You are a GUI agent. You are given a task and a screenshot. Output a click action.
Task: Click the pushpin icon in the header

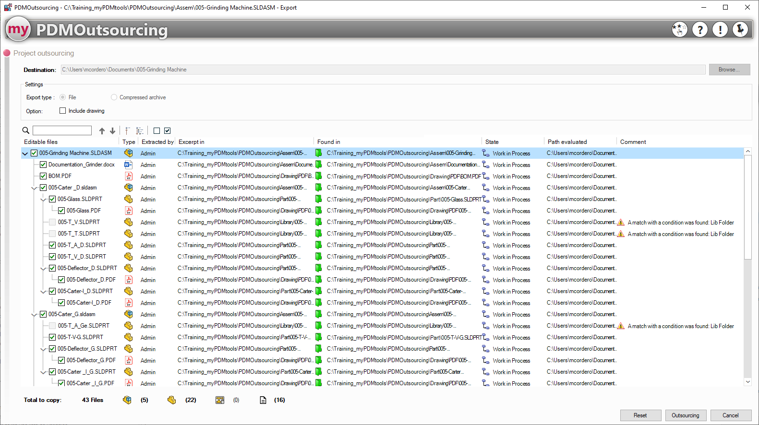tap(740, 30)
